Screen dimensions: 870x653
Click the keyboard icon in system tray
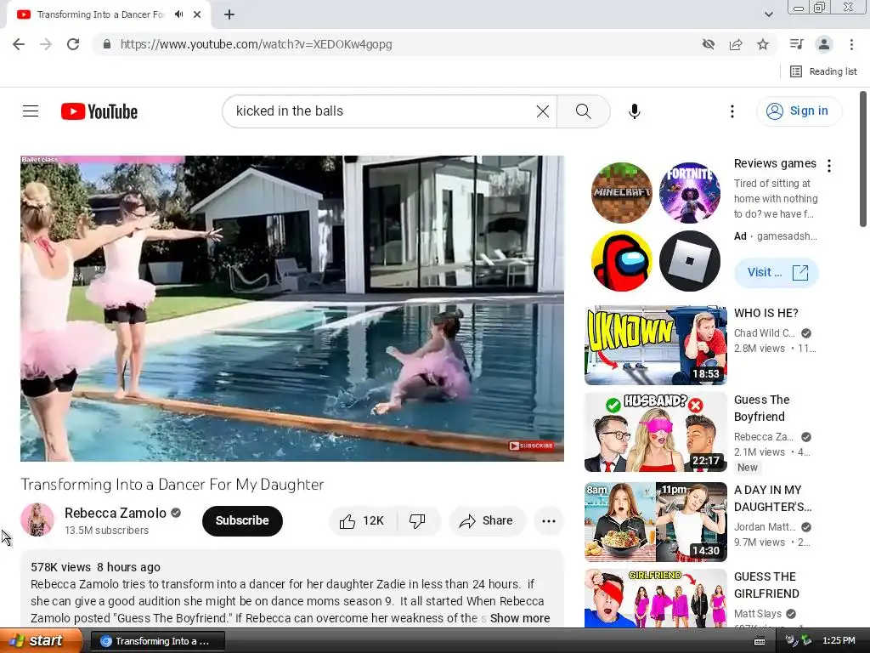point(759,641)
